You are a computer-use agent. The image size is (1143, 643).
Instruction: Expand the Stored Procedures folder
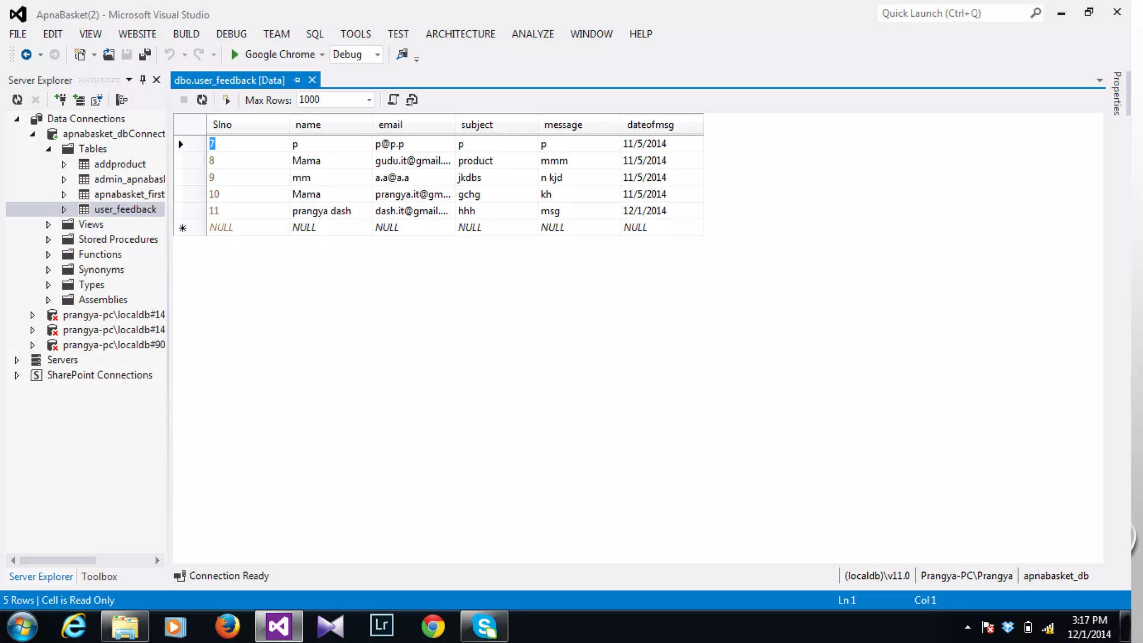pyautogui.click(x=49, y=239)
